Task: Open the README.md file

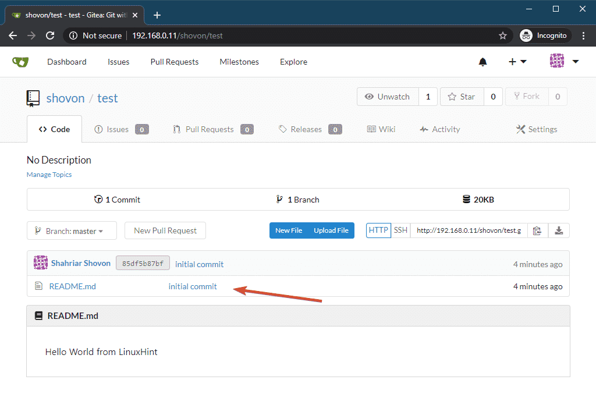Action: (x=73, y=286)
